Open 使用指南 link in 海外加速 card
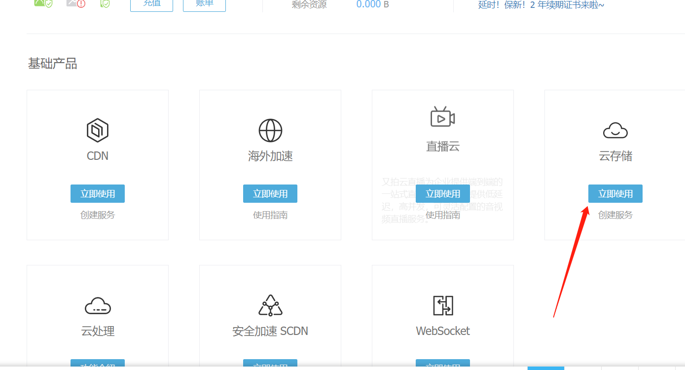685x370 pixels. [x=270, y=215]
